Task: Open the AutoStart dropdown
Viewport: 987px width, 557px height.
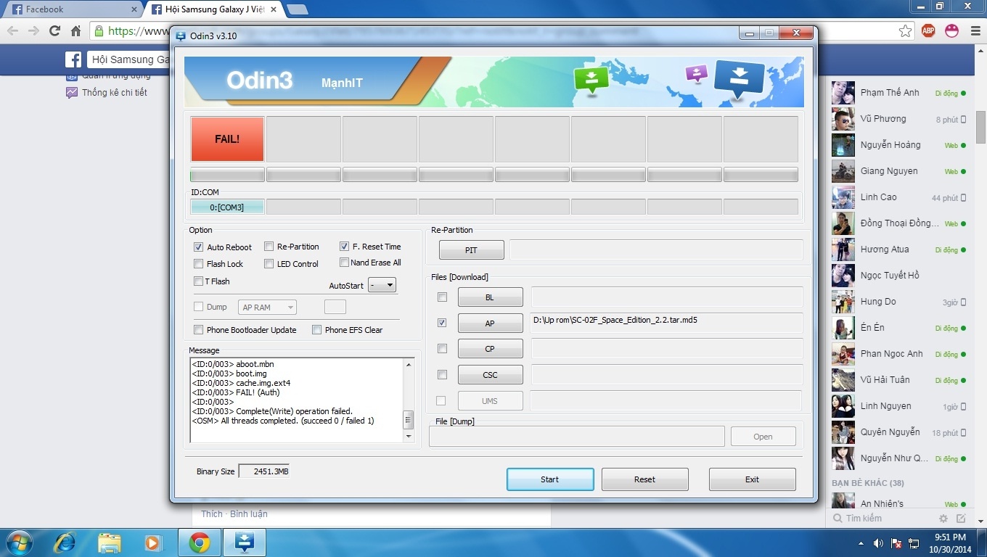Action: pyautogui.click(x=382, y=285)
